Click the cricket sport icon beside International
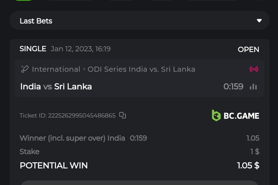 [25, 69]
